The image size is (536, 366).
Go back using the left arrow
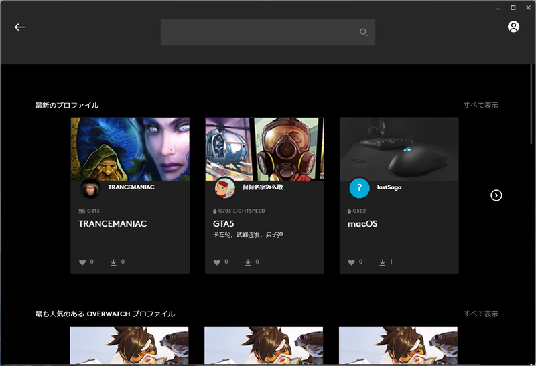[x=20, y=27]
